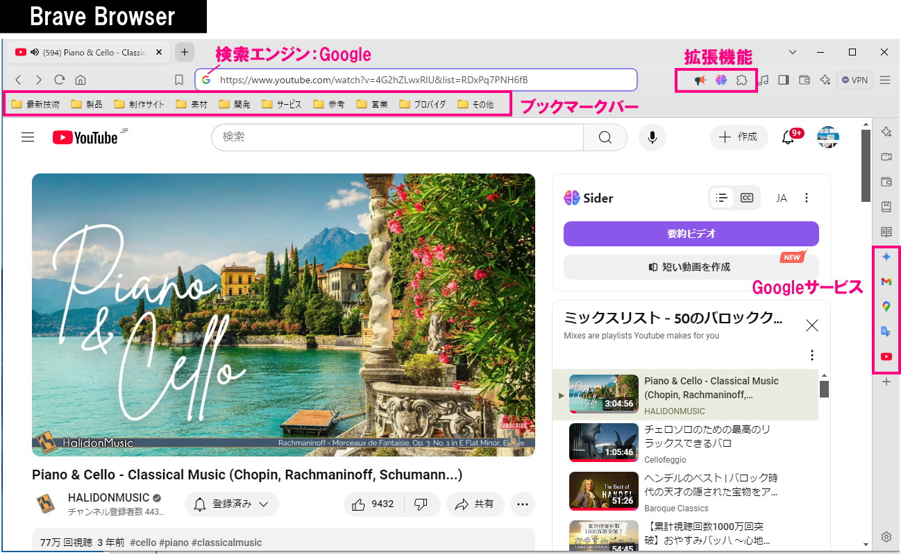Viewport: 901px width, 555px height.
Task: Open Google Maps from the sidebar
Action: pyautogui.click(x=886, y=307)
